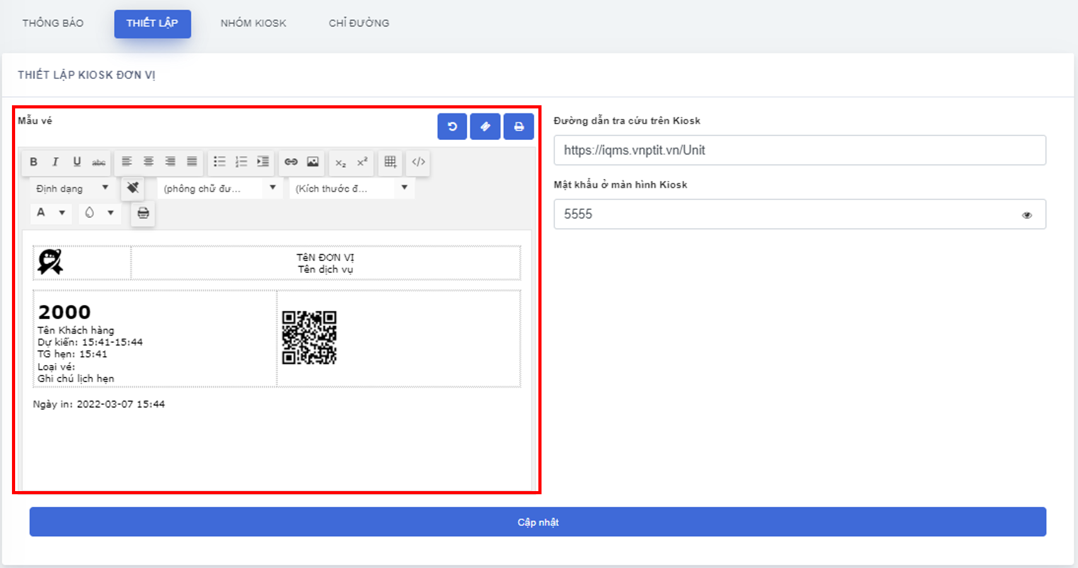Viewport: 1078px width, 568px height.
Task: Toggle italic formatting in the editor
Action: pyautogui.click(x=55, y=162)
